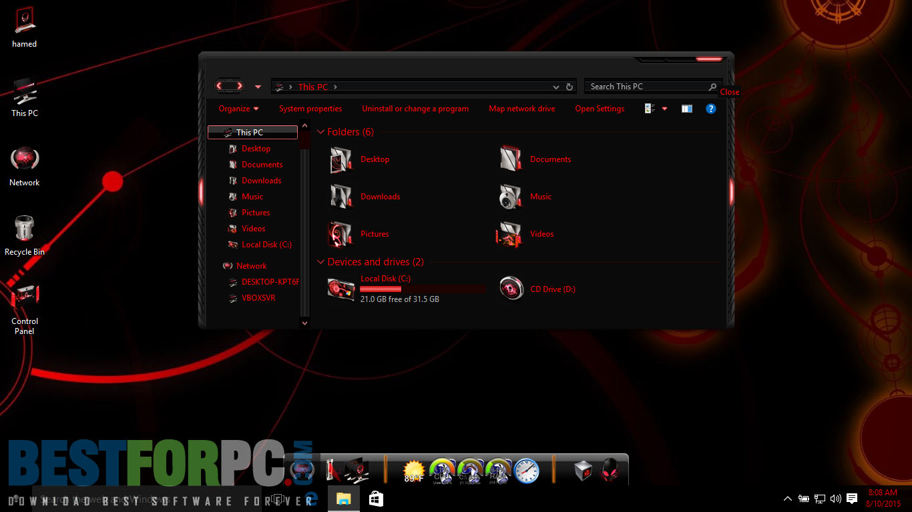Select the Music folder icon

click(511, 197)
